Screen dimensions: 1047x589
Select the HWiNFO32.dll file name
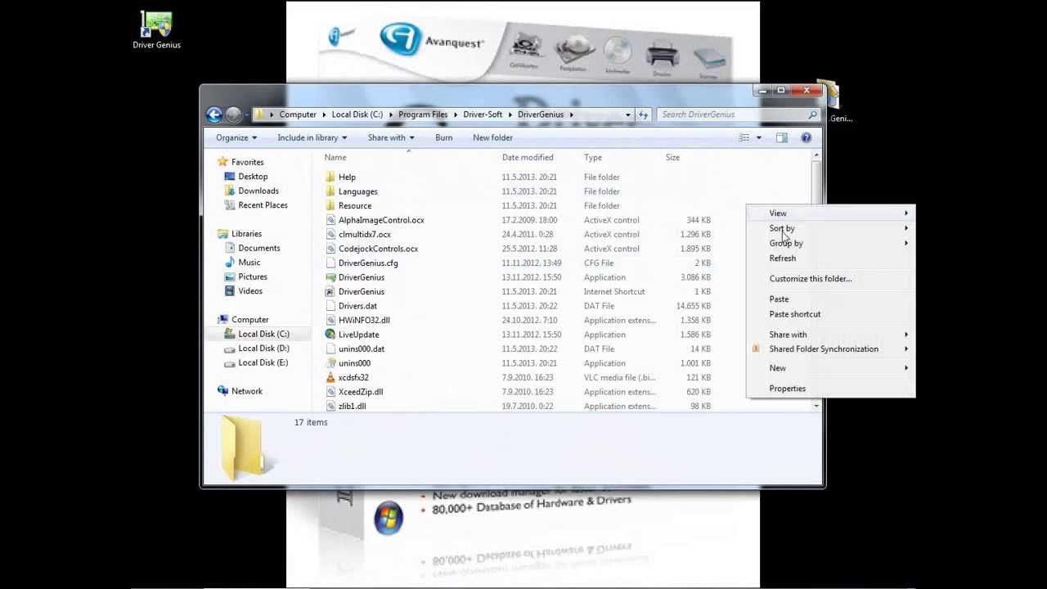pyautogui.click(x=364, y=320)
